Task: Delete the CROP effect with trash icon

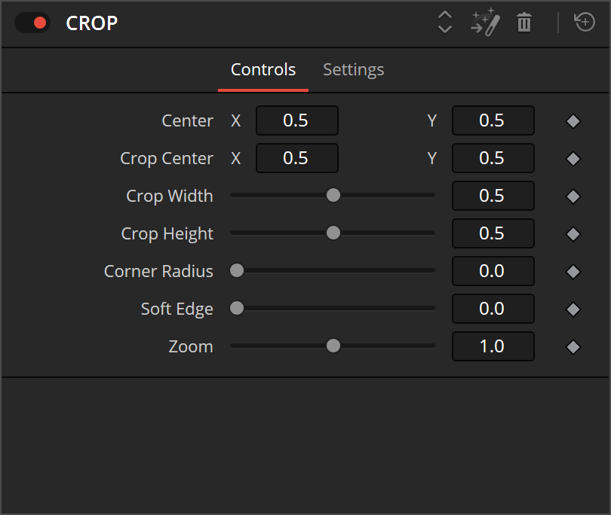Action: [524, 23]
